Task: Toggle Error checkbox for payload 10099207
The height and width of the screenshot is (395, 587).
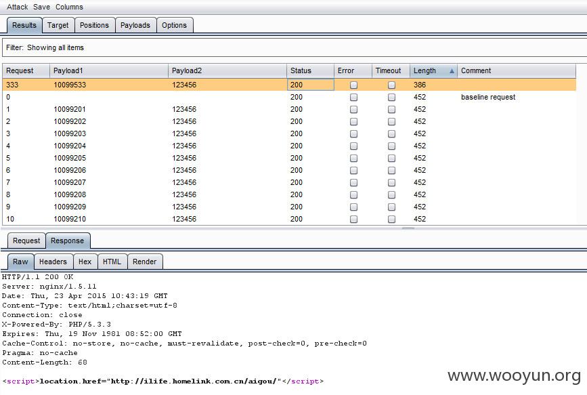Action: pos(353,182)
